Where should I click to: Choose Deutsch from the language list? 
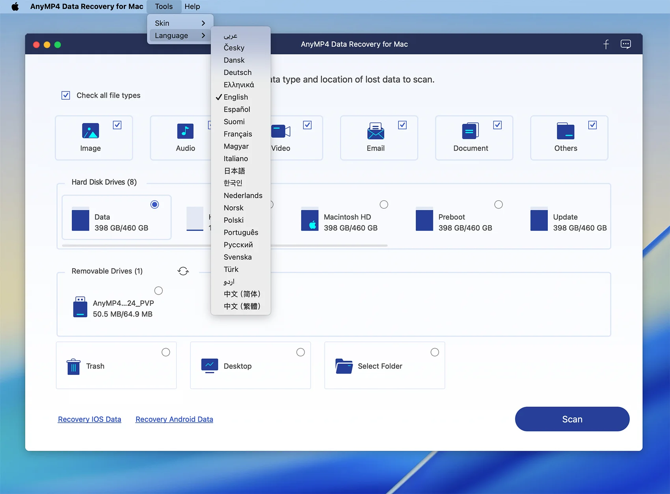click(238, 73)
